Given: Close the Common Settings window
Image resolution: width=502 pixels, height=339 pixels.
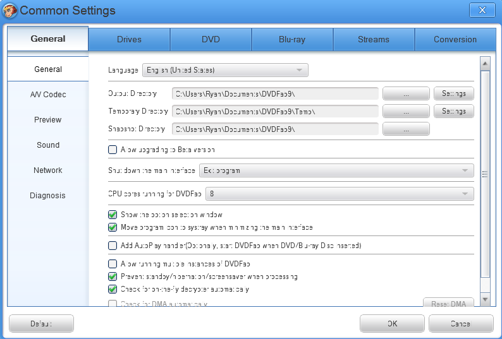Looking at the screenshot, I should tap(482, 9).
